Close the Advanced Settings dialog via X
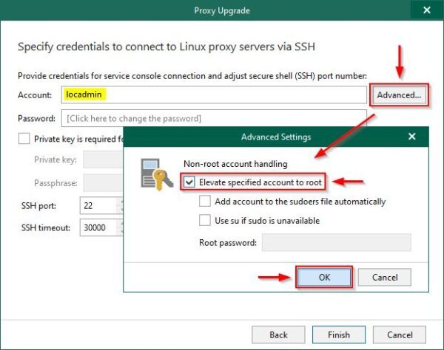This screenshot has width=444, height=350. [x=412, y=137]
